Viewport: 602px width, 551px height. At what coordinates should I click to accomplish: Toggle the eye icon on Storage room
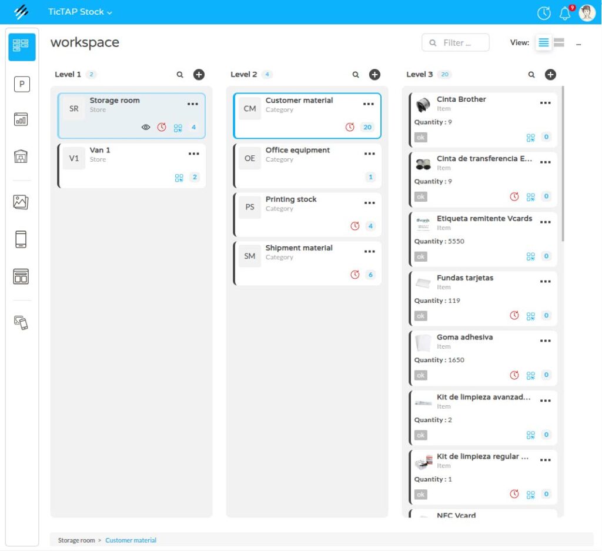click(146, 127)
